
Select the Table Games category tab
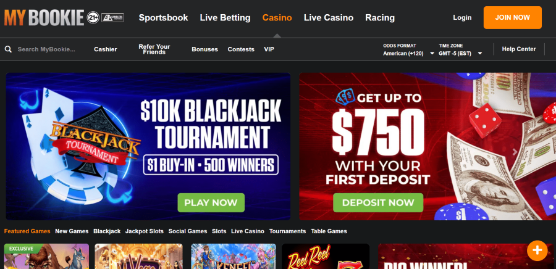coord(329,231)
